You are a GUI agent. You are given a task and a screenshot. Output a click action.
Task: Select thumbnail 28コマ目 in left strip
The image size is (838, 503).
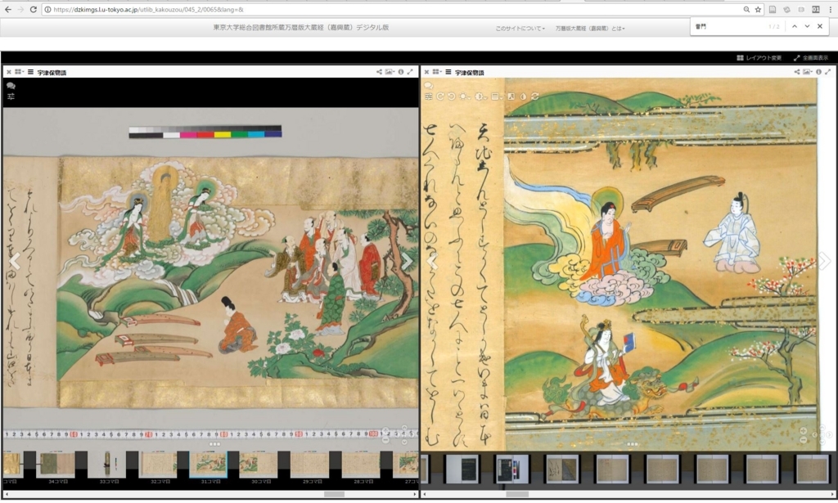point(362,465)
